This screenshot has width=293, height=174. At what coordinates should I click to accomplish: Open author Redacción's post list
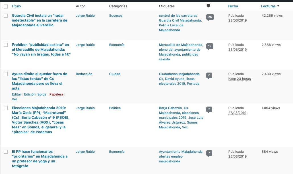click(x=84, y=74)
